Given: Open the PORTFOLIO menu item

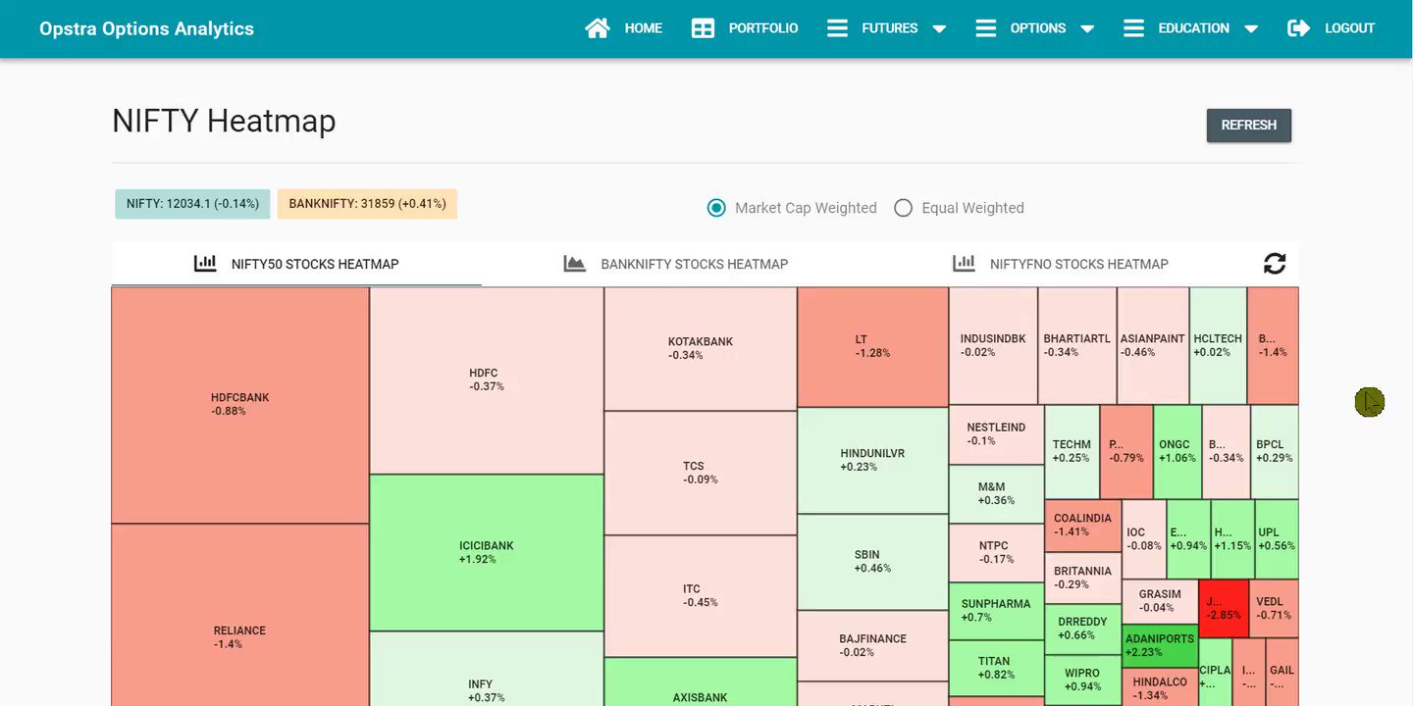Looking at the screenshot, I should click(763, 28).
